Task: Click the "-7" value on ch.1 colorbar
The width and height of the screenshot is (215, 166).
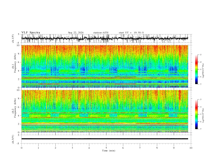Action: (x=200, y=84)
